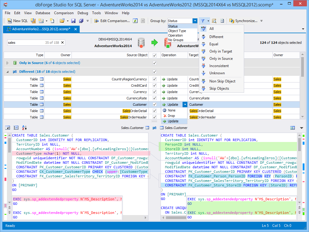The image size is (309, 232).
Task: Expand the Only in Source group row
Action: [7, 63]
